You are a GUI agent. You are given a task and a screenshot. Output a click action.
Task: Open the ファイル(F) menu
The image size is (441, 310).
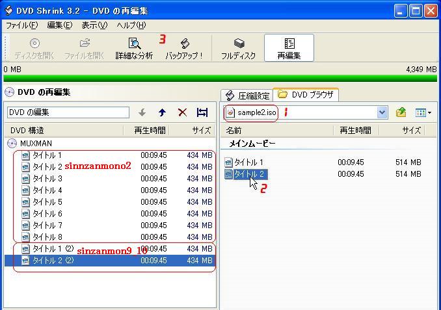pyautogui.click(x=21, y=25)
